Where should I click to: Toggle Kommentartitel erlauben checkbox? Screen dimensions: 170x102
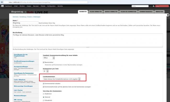44,83
